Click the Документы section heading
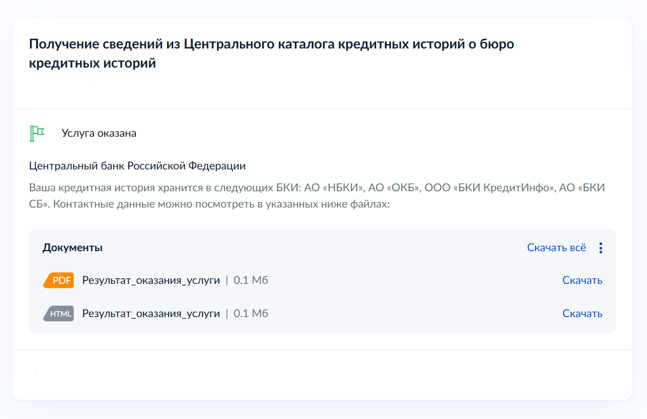Viewport: 647px width, 419px height. [73, 248]
